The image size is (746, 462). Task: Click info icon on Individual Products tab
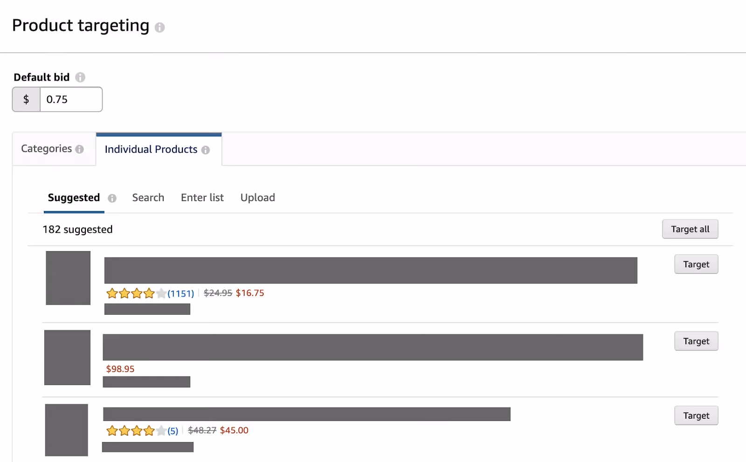pyautogui.click(x=206, y=150)
